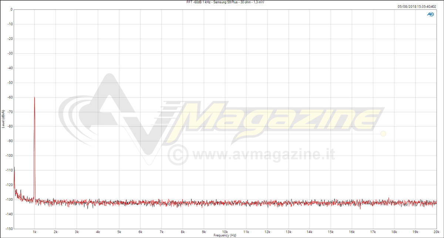Click the 7k frequency tick label

click(161, 232)
